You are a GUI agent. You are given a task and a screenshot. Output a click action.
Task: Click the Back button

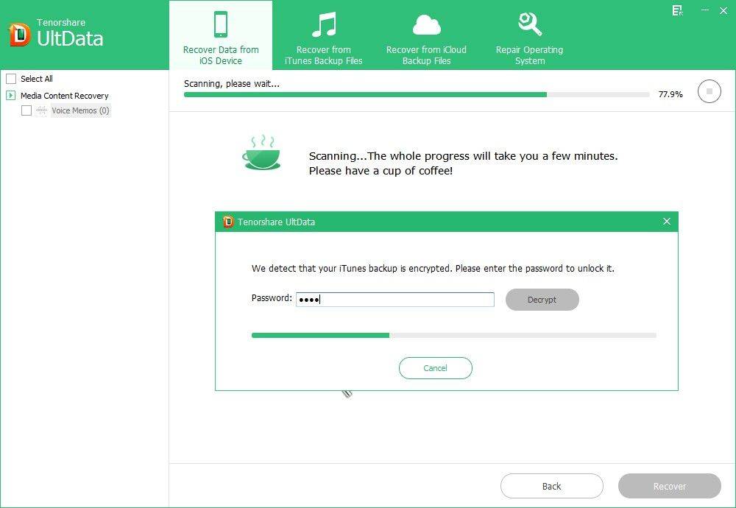point(551,486)
